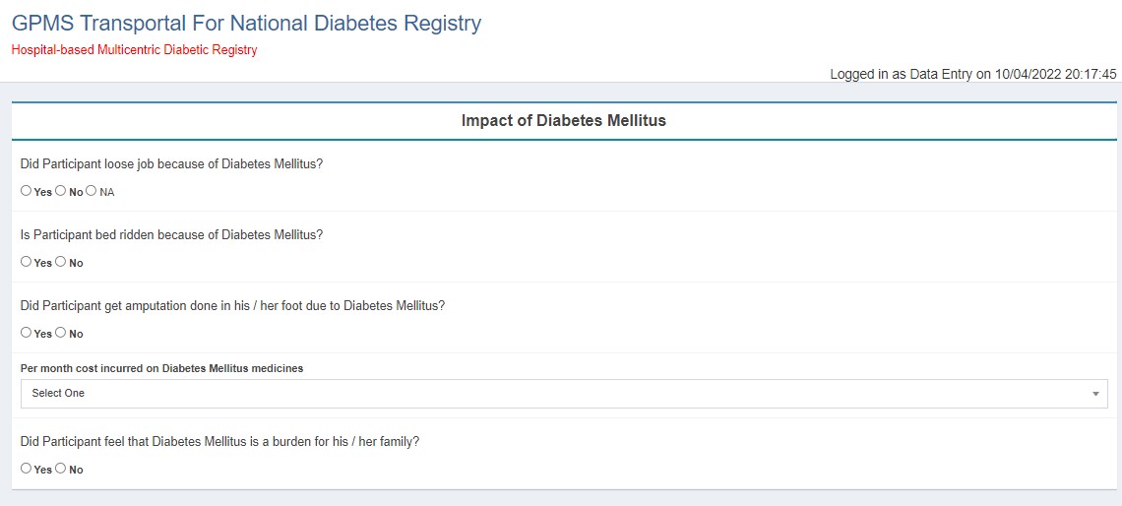The image size is (1122, 506).
Task: Click the 'Per month cost incurred' label
Action: click(161, 368)
